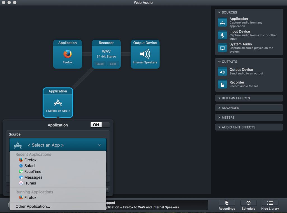
Task: Click the < Select an App > block label
Action: (58, 111)
